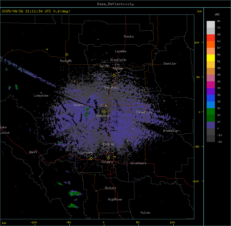Click the yellow diamond marker between Olds and Didsbury

tap(104, 112)
